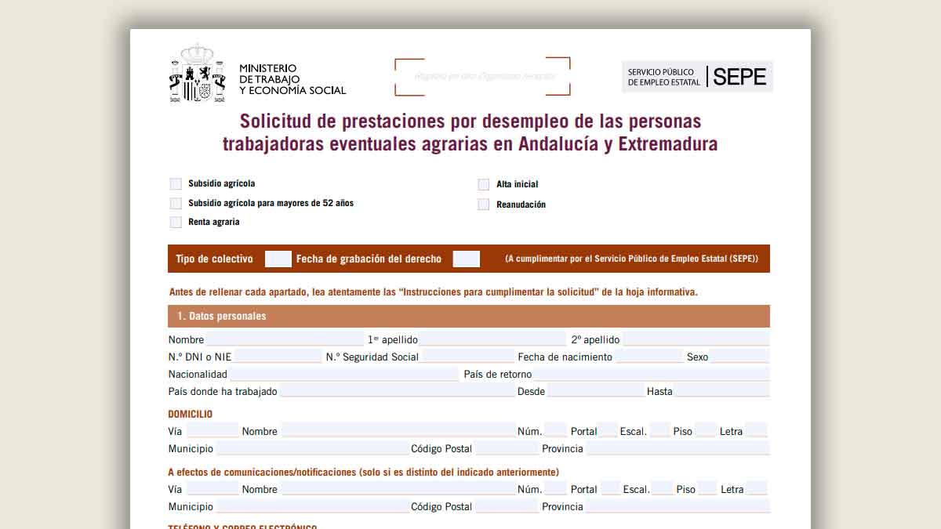This screenshot has height=529, width=941.
Task: Enable the Alta inicial checkbox
Action: click(484, 185)
